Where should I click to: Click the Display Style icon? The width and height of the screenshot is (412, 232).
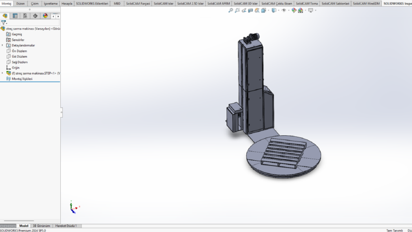pos(274,10)
